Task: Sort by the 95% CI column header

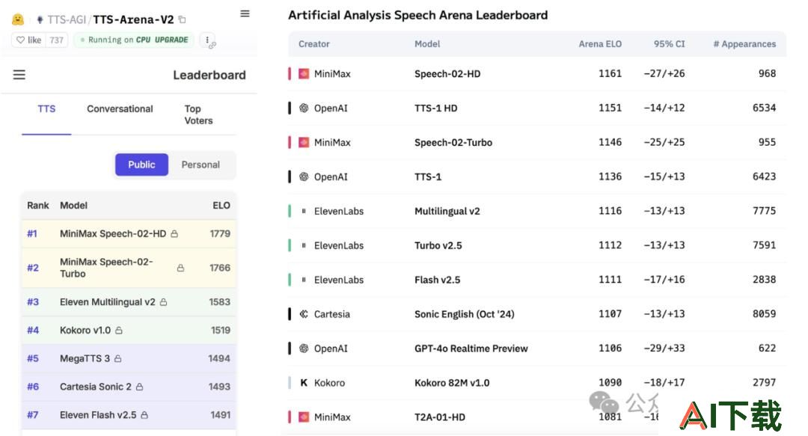Action: point(670,44)
